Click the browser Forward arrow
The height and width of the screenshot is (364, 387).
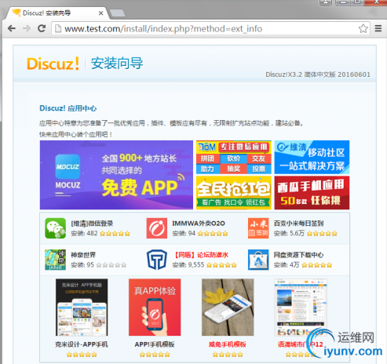[x=27, y=28]
